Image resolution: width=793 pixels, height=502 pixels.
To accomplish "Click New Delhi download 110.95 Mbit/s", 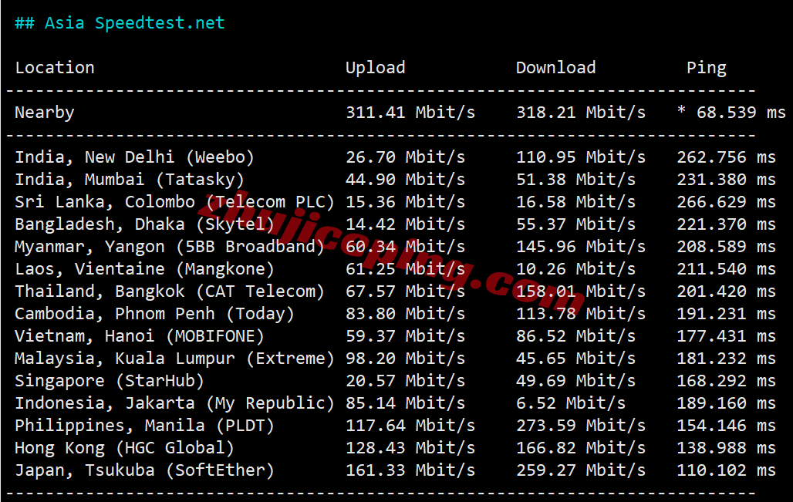I will 581,157.
